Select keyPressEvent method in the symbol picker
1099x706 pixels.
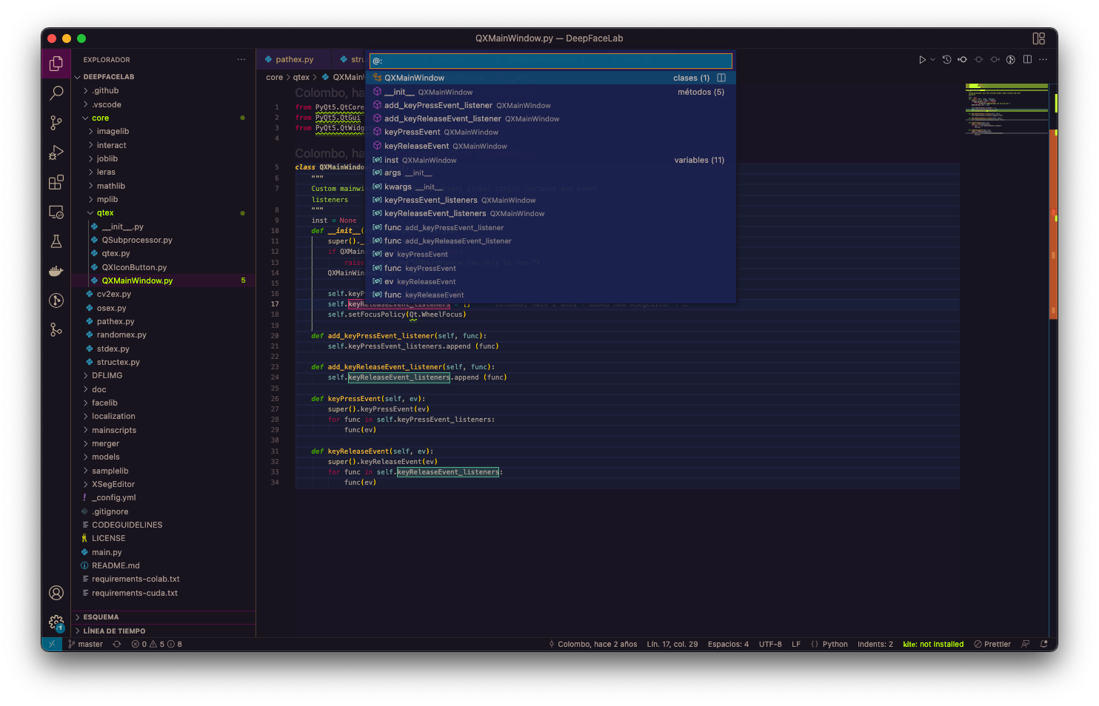click(x=415, y=132)
